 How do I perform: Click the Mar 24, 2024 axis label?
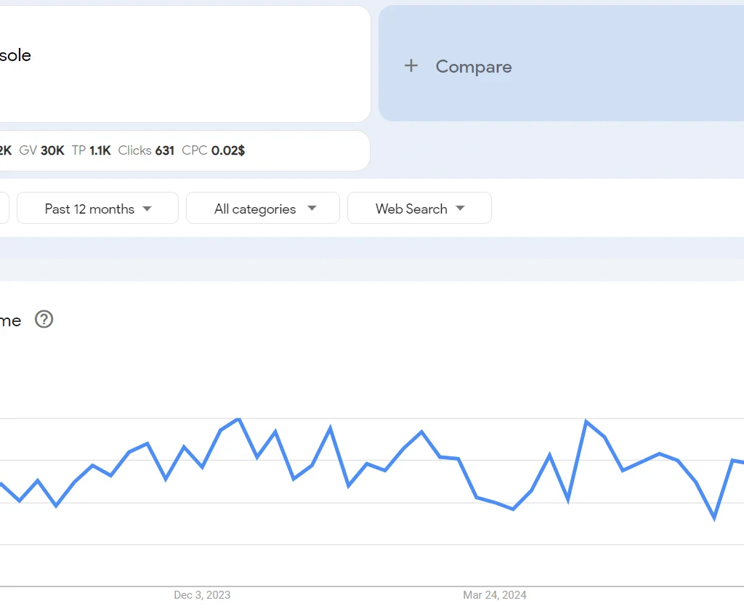point(495,595)
